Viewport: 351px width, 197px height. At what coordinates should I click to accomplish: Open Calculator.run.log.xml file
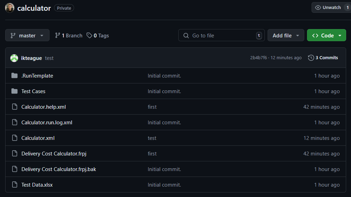click(x=47, y=122)
